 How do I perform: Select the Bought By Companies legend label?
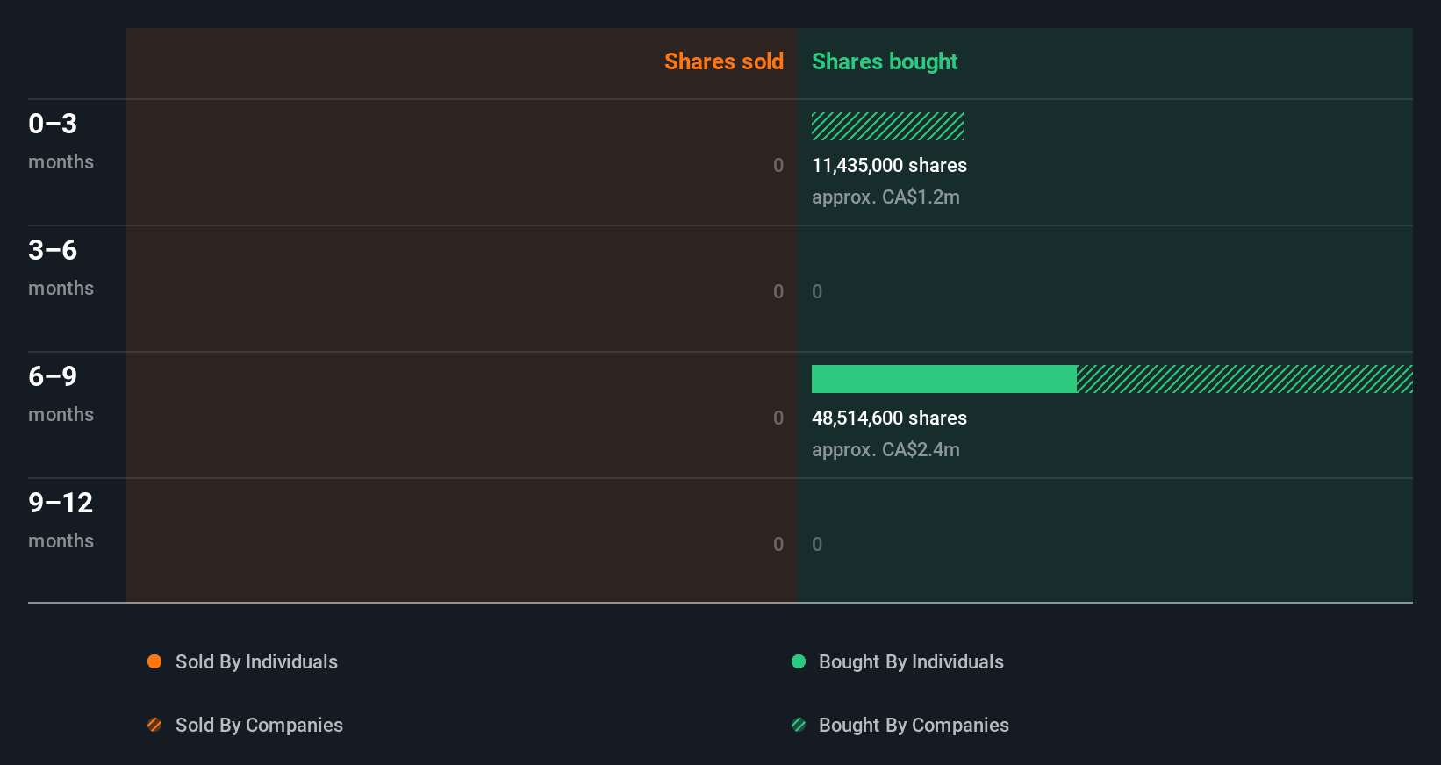click(x=914, y=726)
